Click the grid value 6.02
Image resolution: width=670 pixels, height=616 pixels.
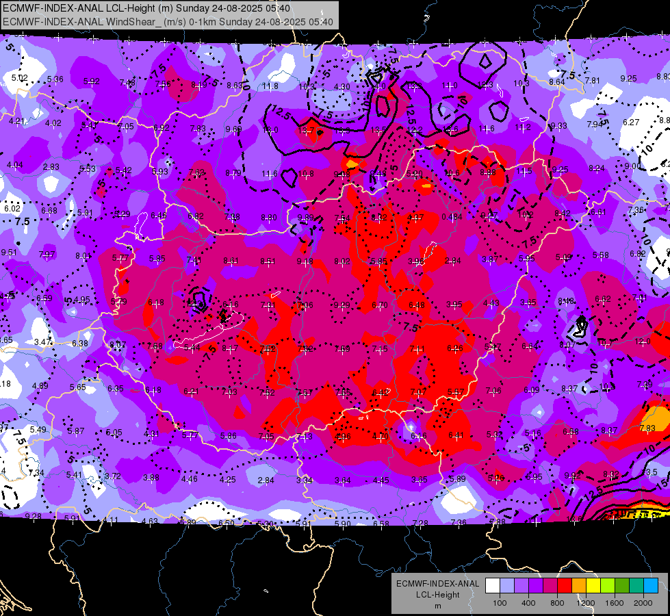pyautogui.click(x=12, y=208)
